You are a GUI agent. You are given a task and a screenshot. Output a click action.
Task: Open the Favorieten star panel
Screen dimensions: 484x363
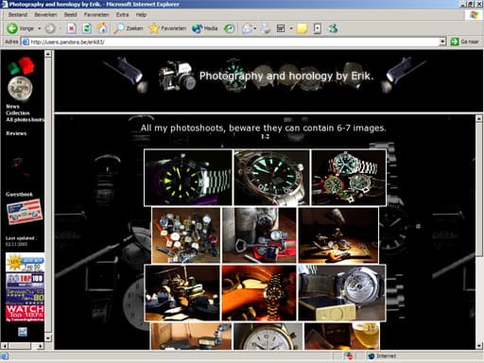[167, 28]
